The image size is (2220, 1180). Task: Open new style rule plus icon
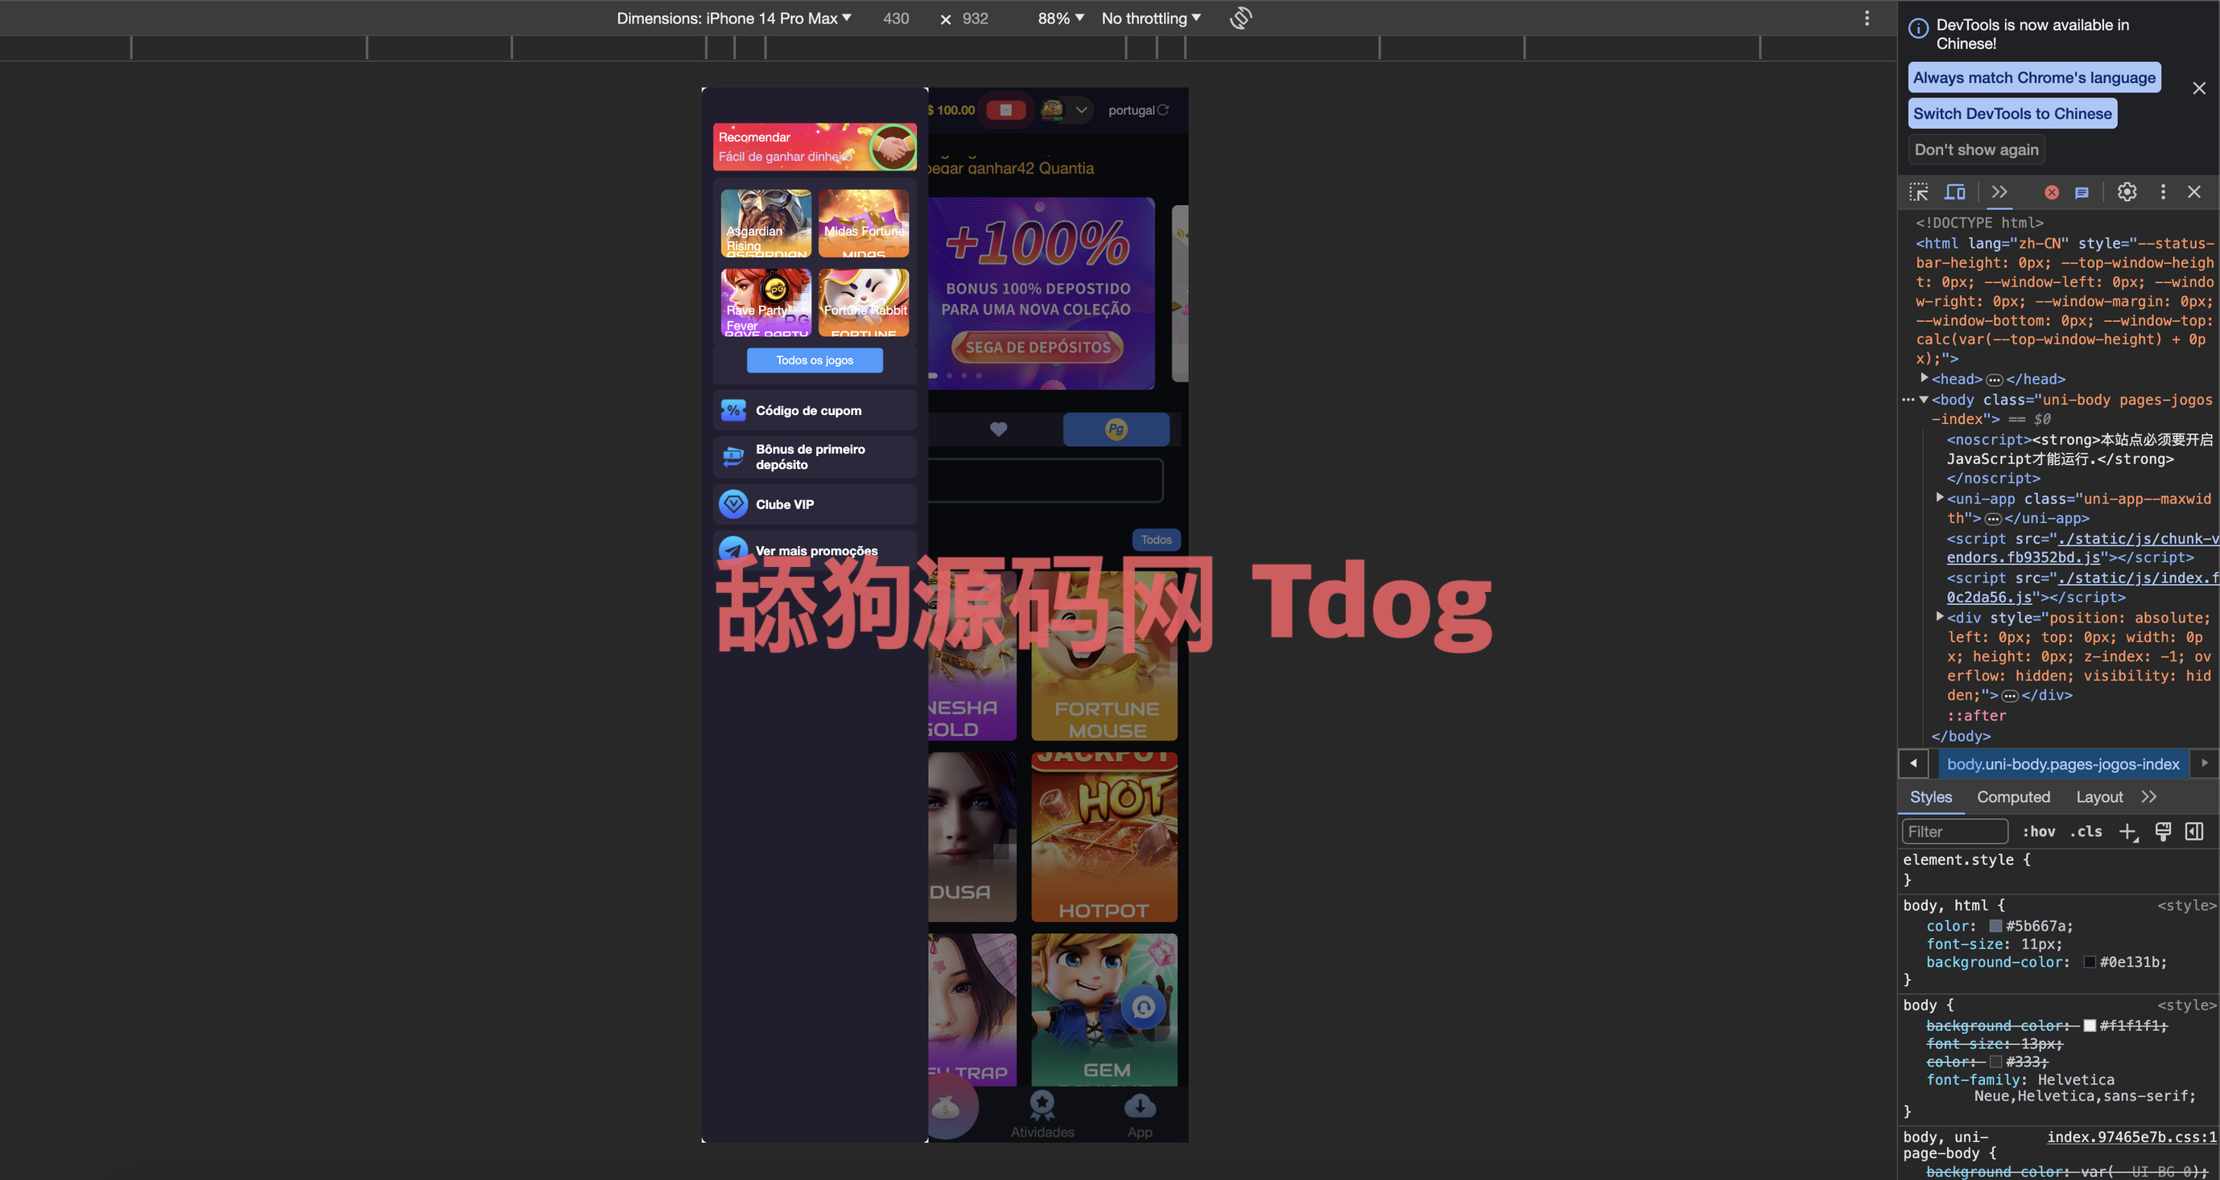(2127, 831)
